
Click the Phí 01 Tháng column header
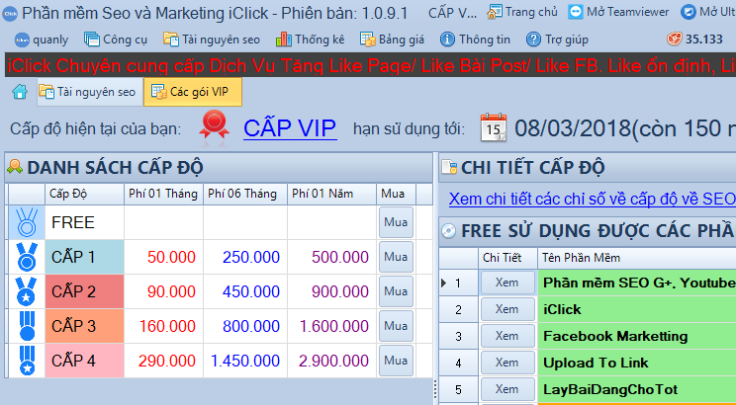coord(163,194)
